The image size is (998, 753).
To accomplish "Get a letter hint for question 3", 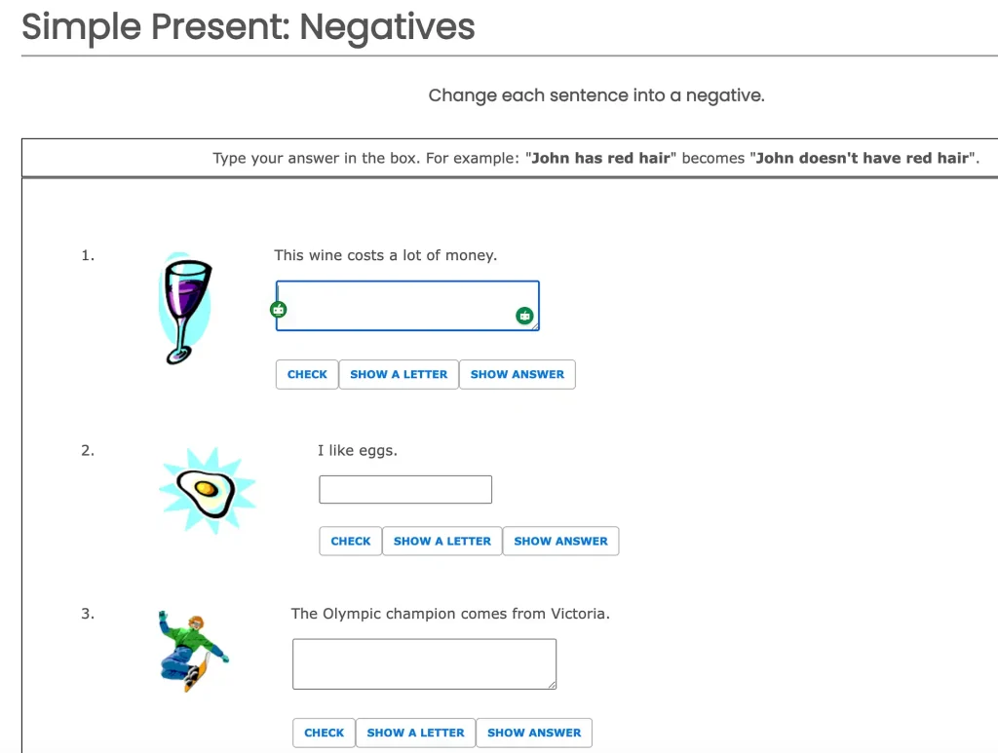I will point(415,733).
